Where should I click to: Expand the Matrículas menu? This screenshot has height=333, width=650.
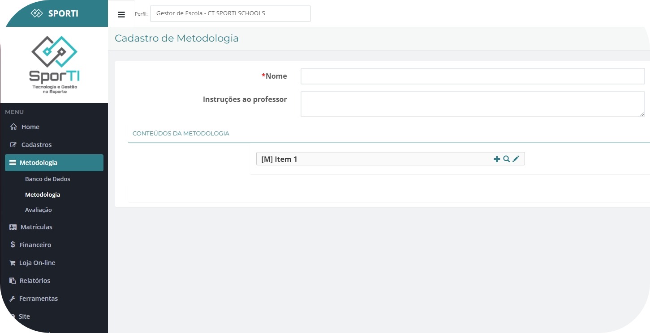click(36, 227)
